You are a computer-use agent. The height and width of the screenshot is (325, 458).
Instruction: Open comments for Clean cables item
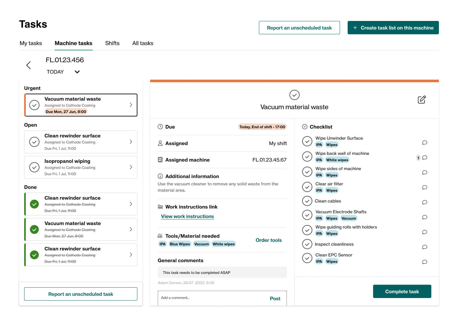pos(424,202)
